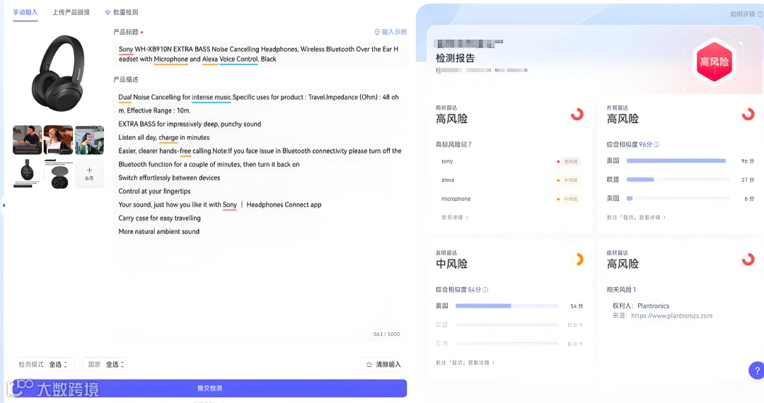Click into the product description text area
764x403 pixels.
260,214
